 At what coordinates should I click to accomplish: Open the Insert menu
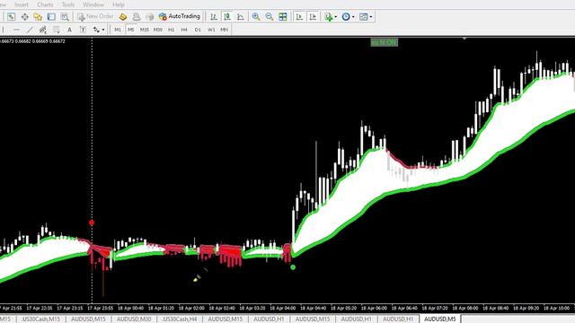pyautogui.click(x=22, y=4)
